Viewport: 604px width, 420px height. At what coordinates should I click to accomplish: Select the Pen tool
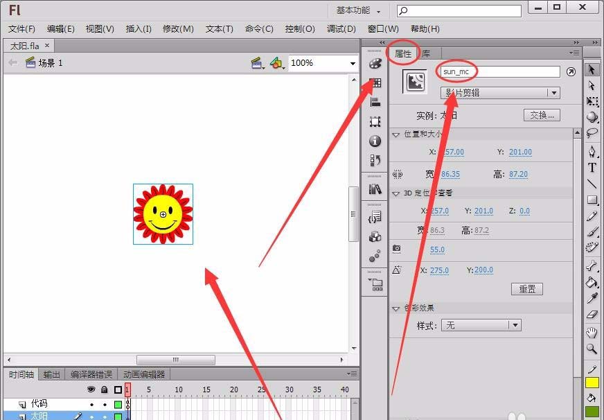click(x=592, y=151)
